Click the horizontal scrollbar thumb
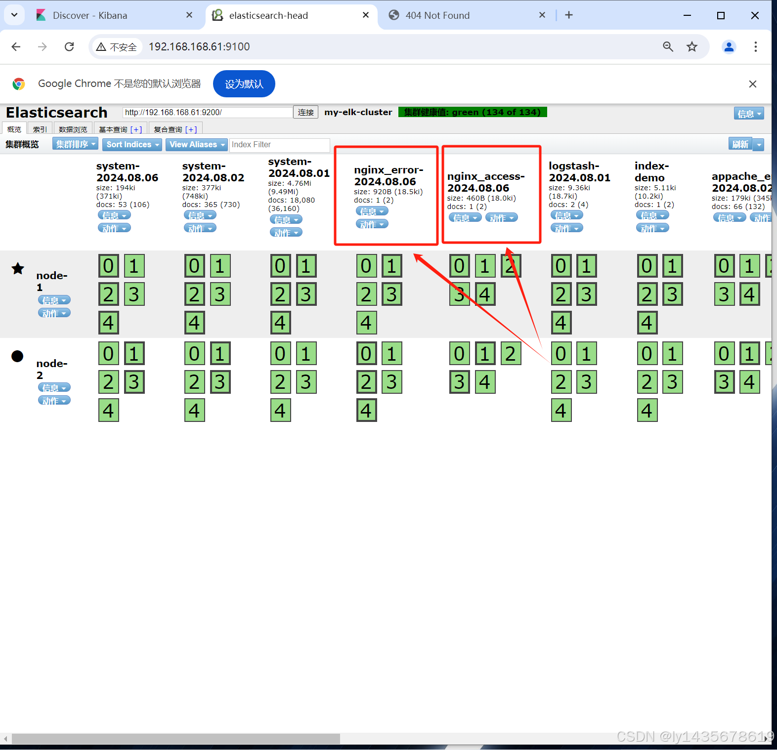 [x=176, y=739]
